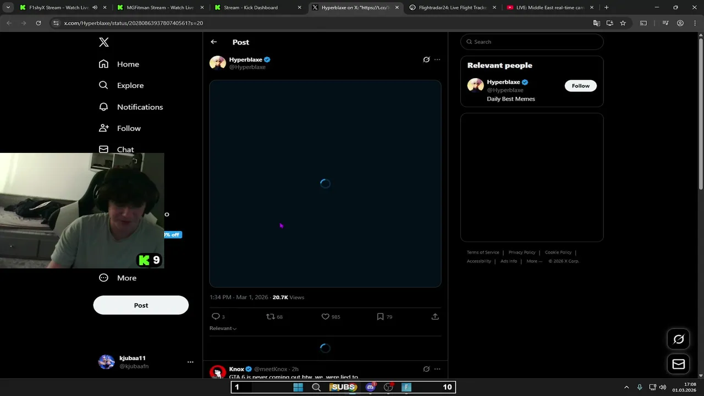View site information icon in address bar
Image resolution: width=704 pixels, height=396 pixels.
click(x=56, y=23)
